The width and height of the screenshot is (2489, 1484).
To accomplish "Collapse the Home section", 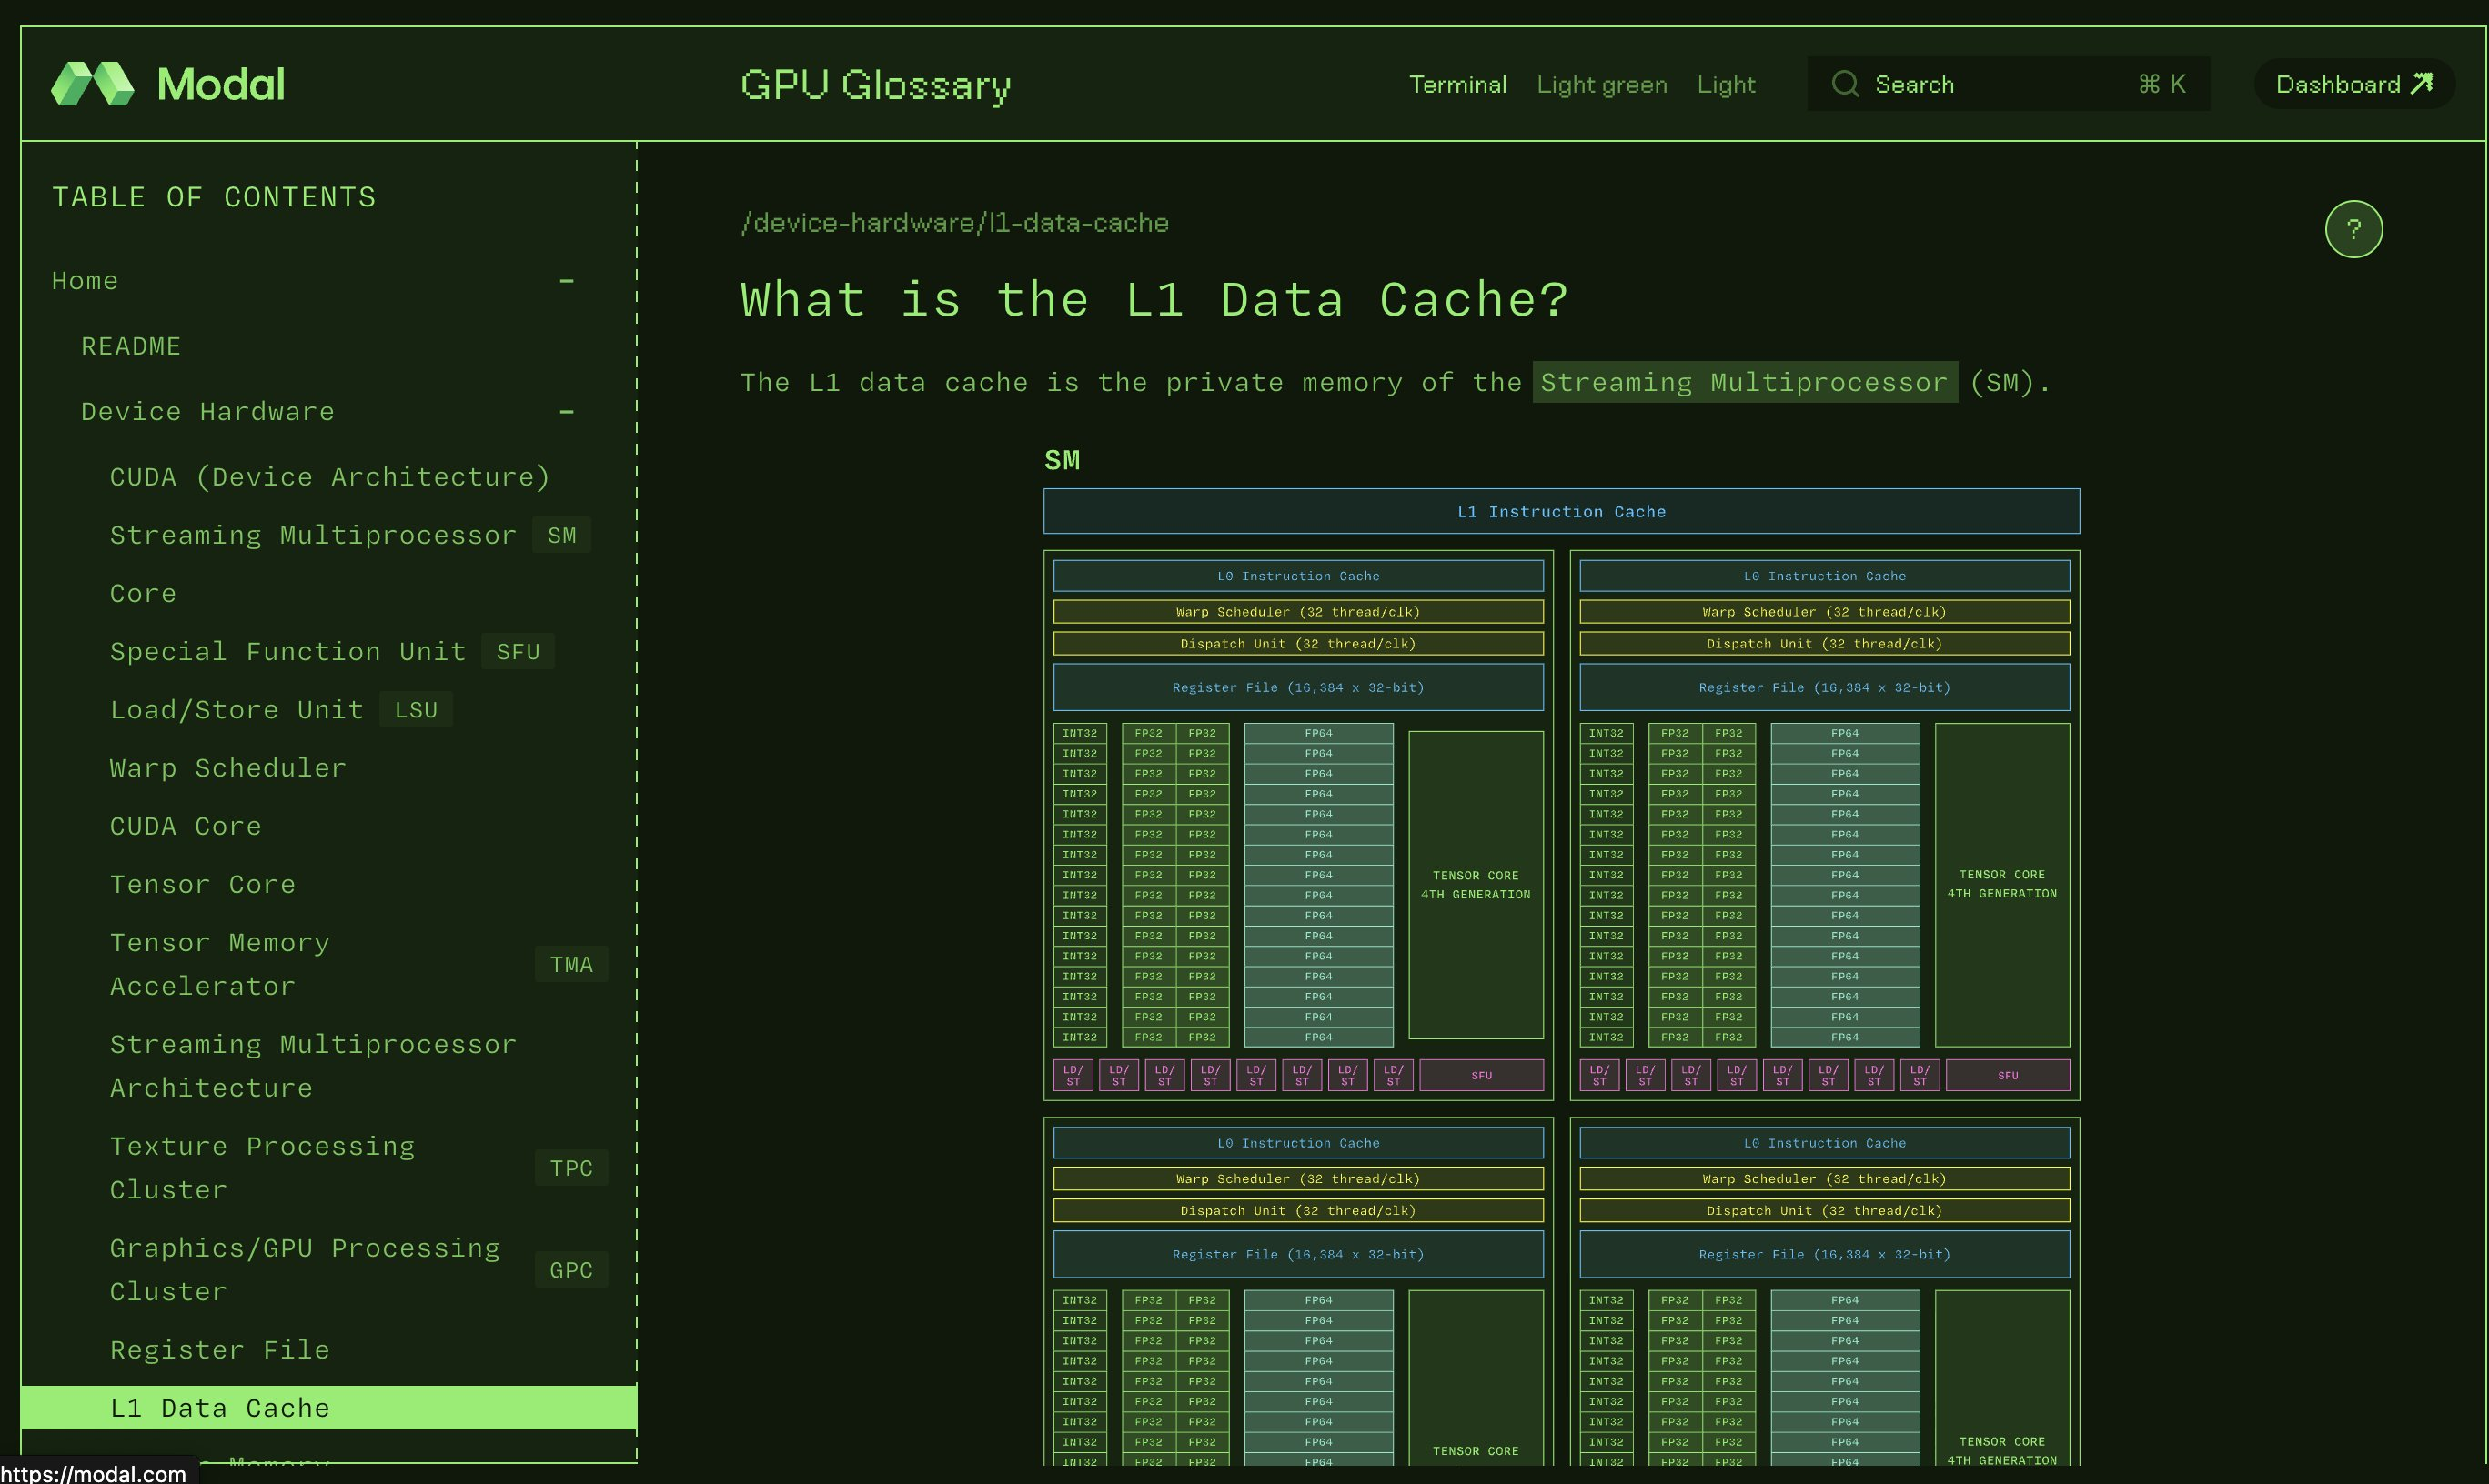I will click(x=566, y=281).
